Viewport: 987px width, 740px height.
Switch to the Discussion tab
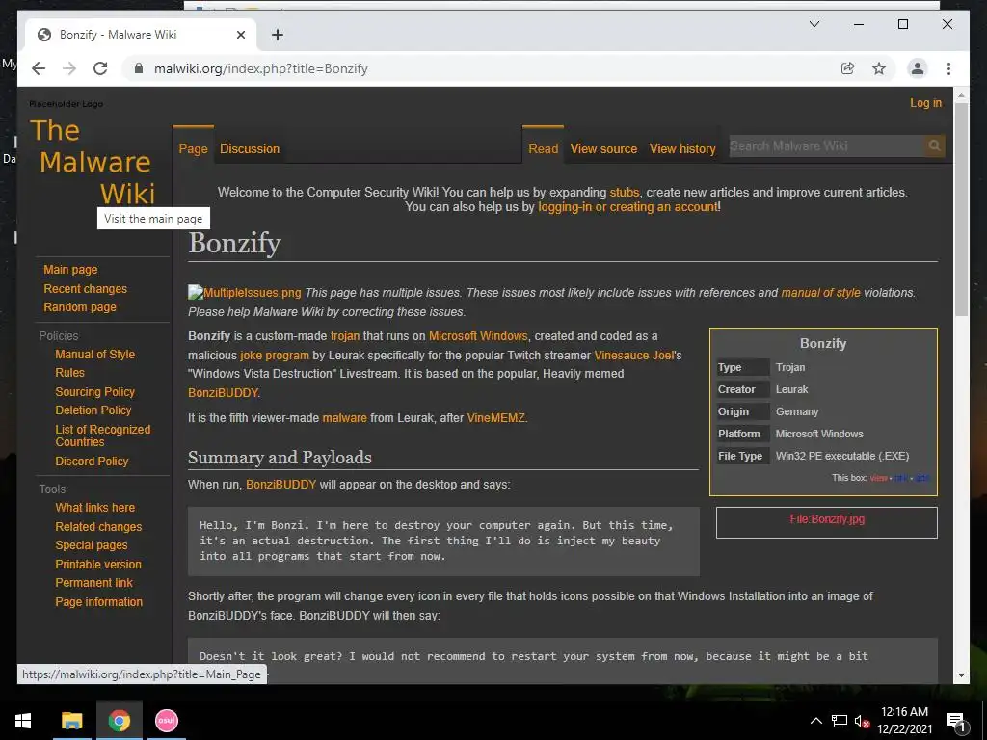click(250, 149)
